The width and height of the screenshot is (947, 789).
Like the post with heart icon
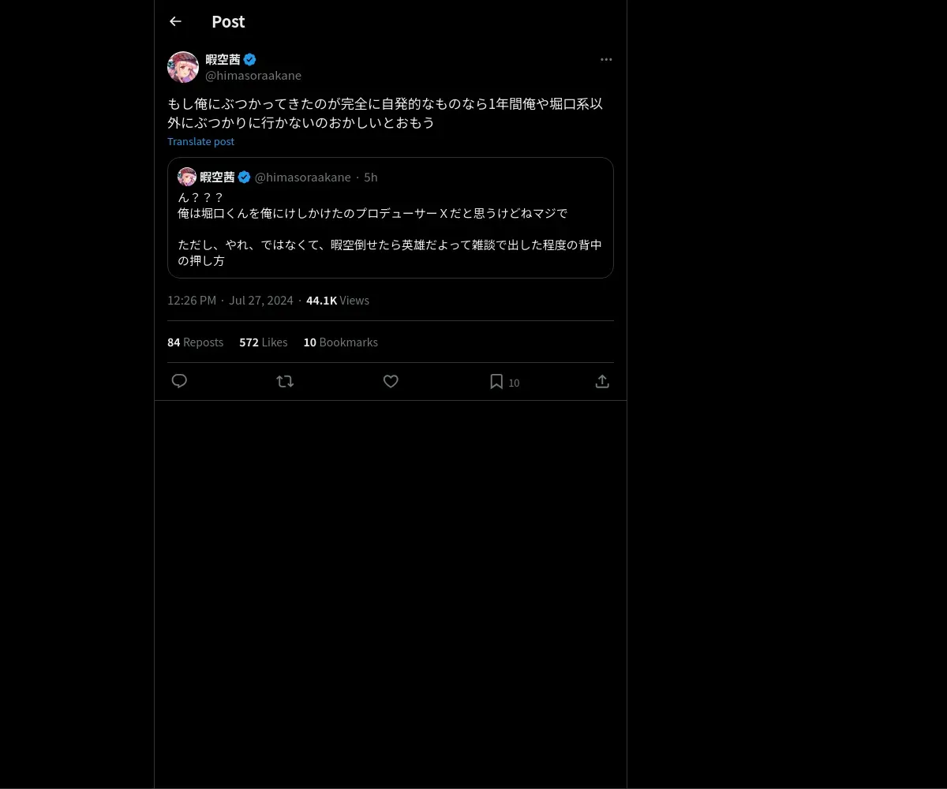coord(391,381)
